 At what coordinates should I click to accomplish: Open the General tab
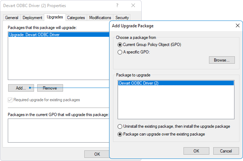coord(12,18)
